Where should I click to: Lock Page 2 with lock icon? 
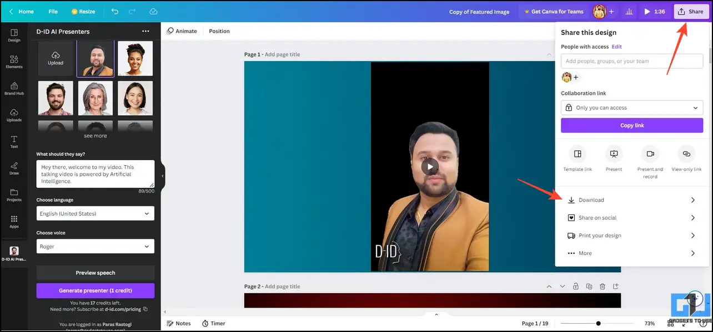[x=575, y=287]
